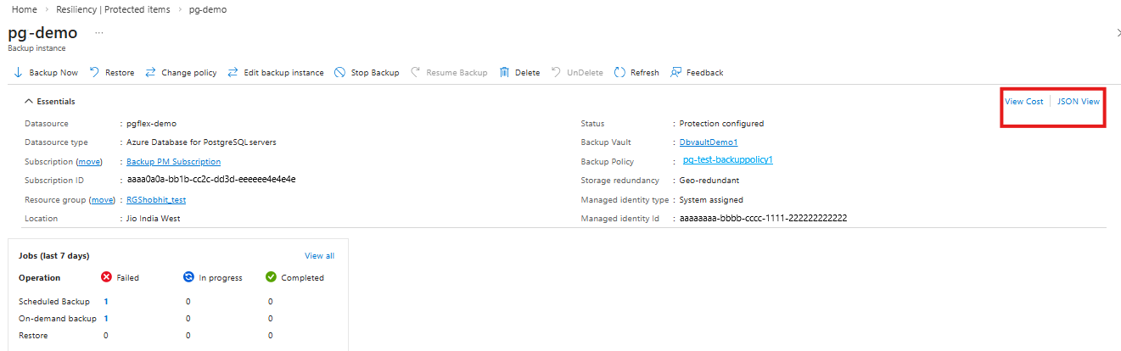
Task: Click the Refresh command label
Action: click(x=644, y=73)
